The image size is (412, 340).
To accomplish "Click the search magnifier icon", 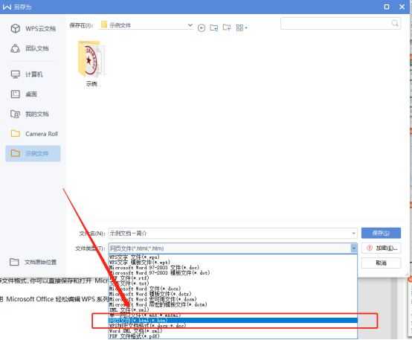I will click(x=395, y=23).
